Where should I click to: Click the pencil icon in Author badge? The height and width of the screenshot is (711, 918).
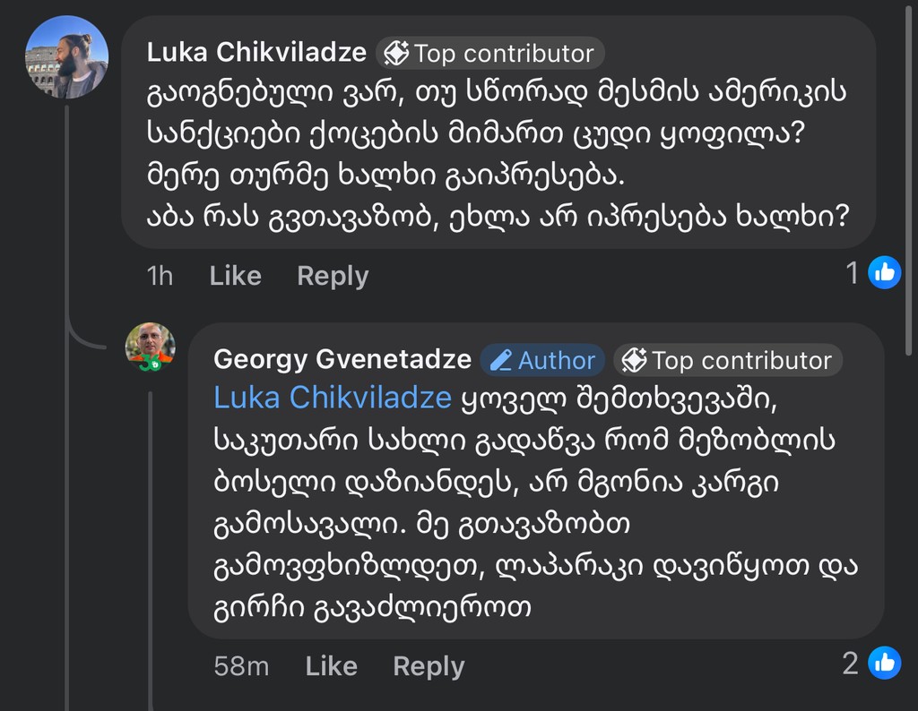point(502,361)
